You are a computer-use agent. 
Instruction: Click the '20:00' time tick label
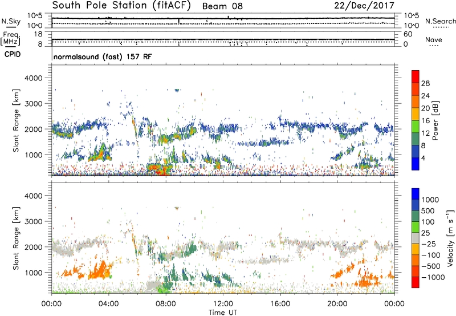click(x=337, y=304)
